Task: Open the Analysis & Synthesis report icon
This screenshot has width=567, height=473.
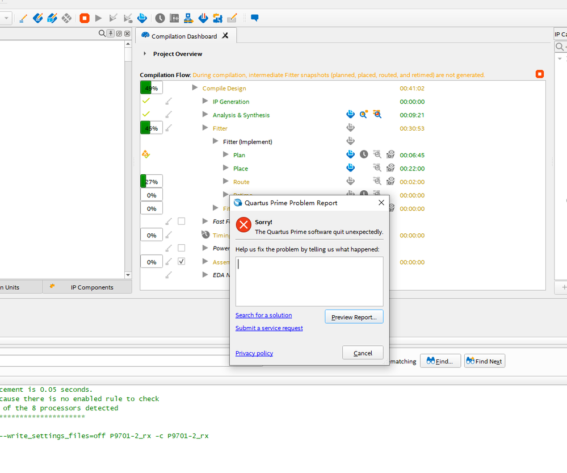Action: [350, 115]
